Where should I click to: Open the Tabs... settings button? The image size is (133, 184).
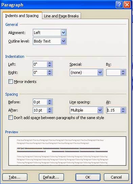click(15, 177)
